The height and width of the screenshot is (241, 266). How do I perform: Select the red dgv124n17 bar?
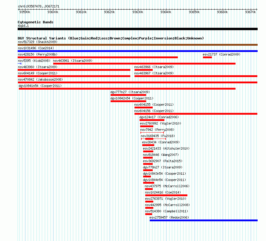[x=152, y=120]
